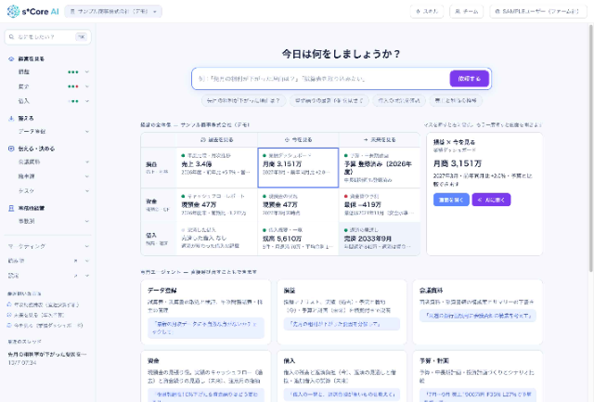Open the 完済 2033年9月 cell
The image size is (594, 402).
380,239
